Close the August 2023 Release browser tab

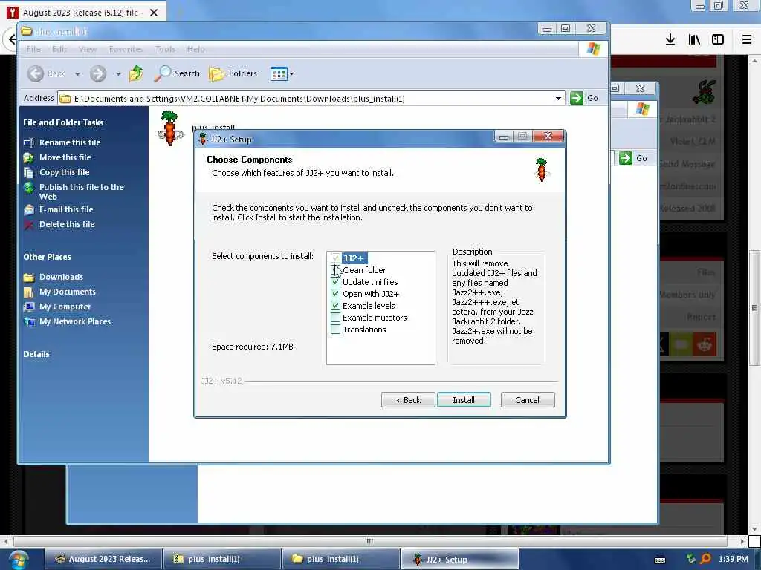coord(154,13)
